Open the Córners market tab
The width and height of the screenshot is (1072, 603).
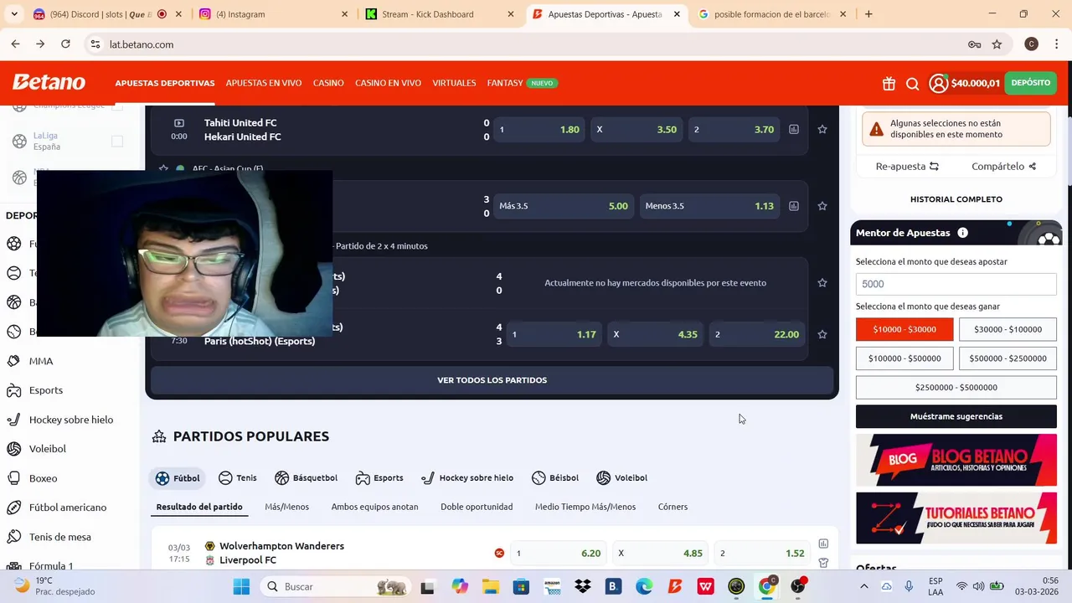(x=673, y=507)
